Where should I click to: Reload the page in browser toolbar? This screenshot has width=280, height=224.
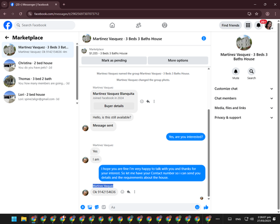click(x=21, y=14)
